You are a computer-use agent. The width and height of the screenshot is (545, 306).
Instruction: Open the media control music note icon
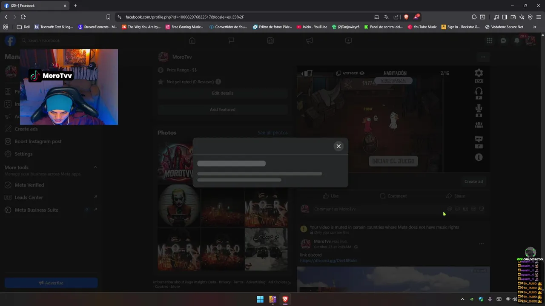pos(496,17)
